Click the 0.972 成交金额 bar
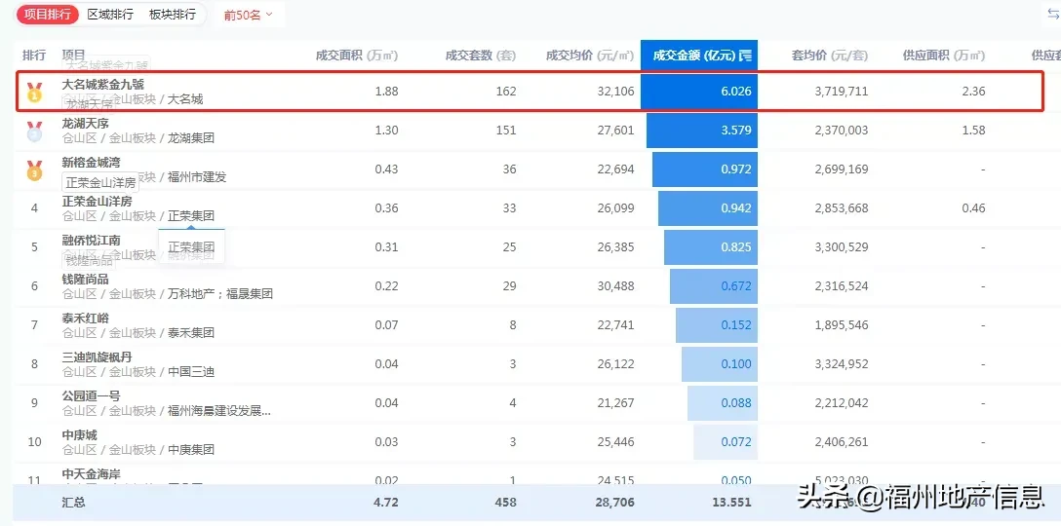1061x526 pixels. (x=705, y=169)
